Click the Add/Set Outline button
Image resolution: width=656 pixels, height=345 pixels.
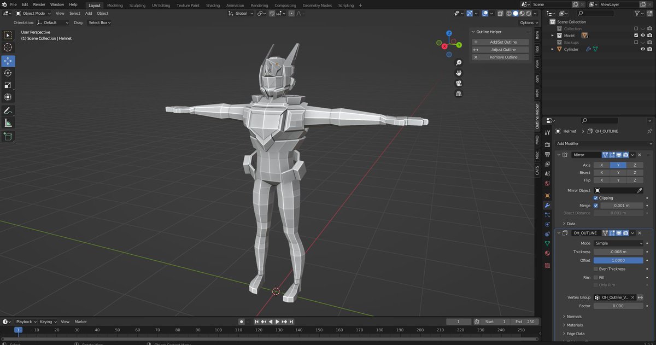(500, 42)
